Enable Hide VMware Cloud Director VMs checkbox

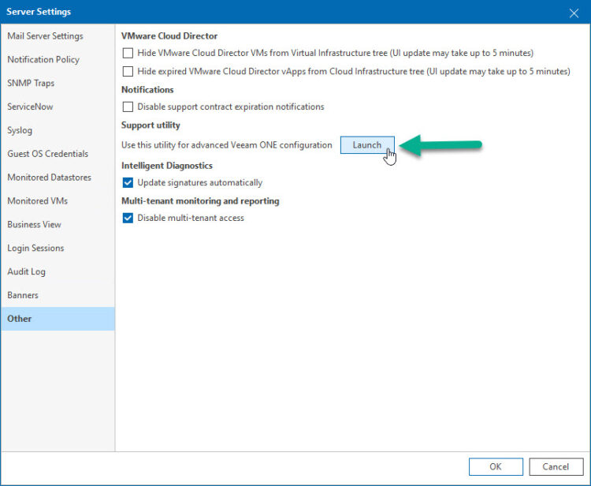pyautogui.click(x=128, y=53)
